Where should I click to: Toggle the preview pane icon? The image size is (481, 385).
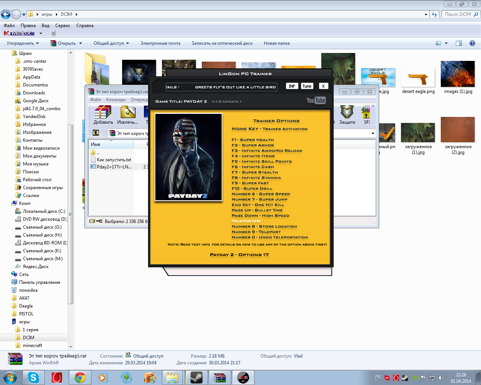459,43
